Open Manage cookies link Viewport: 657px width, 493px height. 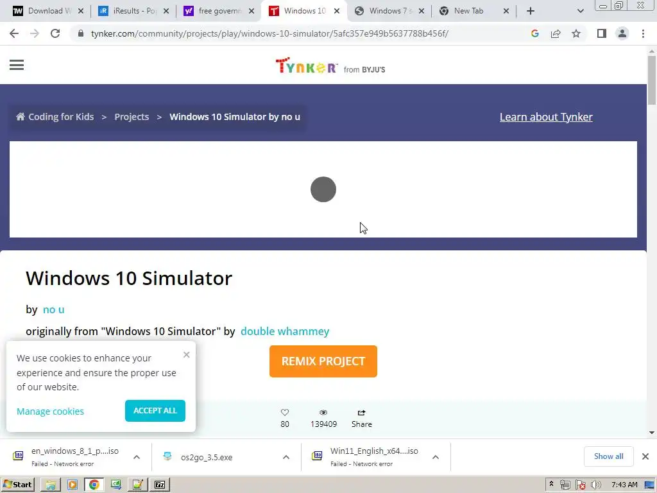[50, 411]
